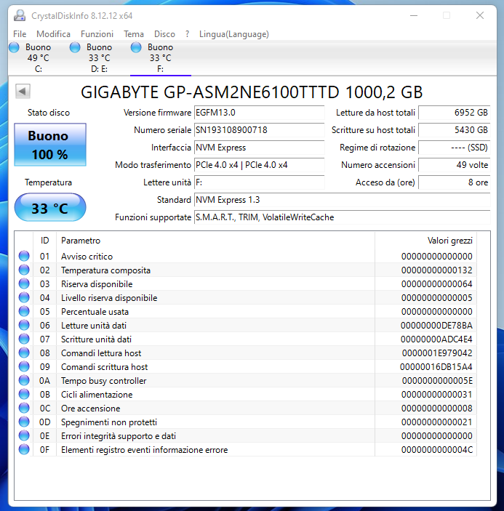Click the CrystalDiskInfo app icon in title bar
This screenshot has height=511, width=504.
point(20,16)
